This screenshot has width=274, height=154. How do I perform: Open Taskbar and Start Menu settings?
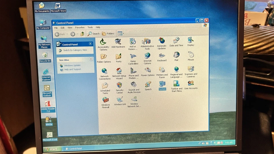coord(176,86)
